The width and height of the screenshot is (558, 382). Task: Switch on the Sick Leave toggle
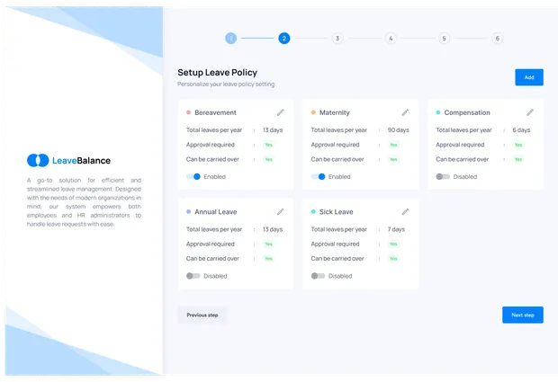coord(319,276)
